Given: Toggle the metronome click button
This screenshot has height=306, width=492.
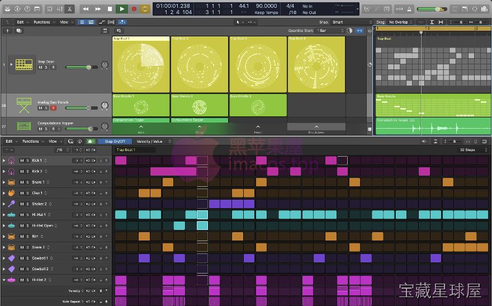Looking at the screenshot, I should click(x=409, y=9).
